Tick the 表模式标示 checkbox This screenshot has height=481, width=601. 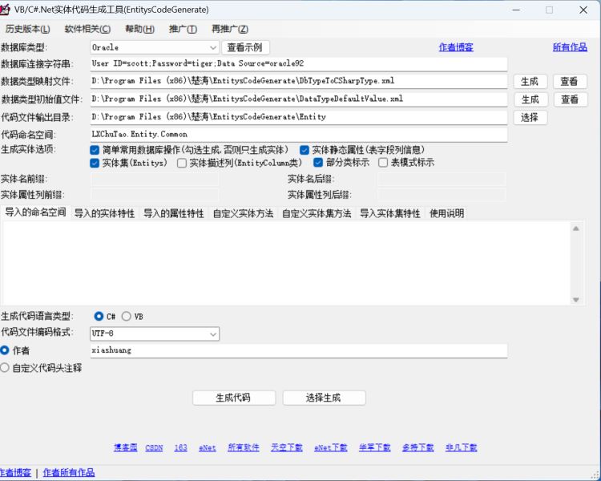pyautogui.click(x=383, y=163)
